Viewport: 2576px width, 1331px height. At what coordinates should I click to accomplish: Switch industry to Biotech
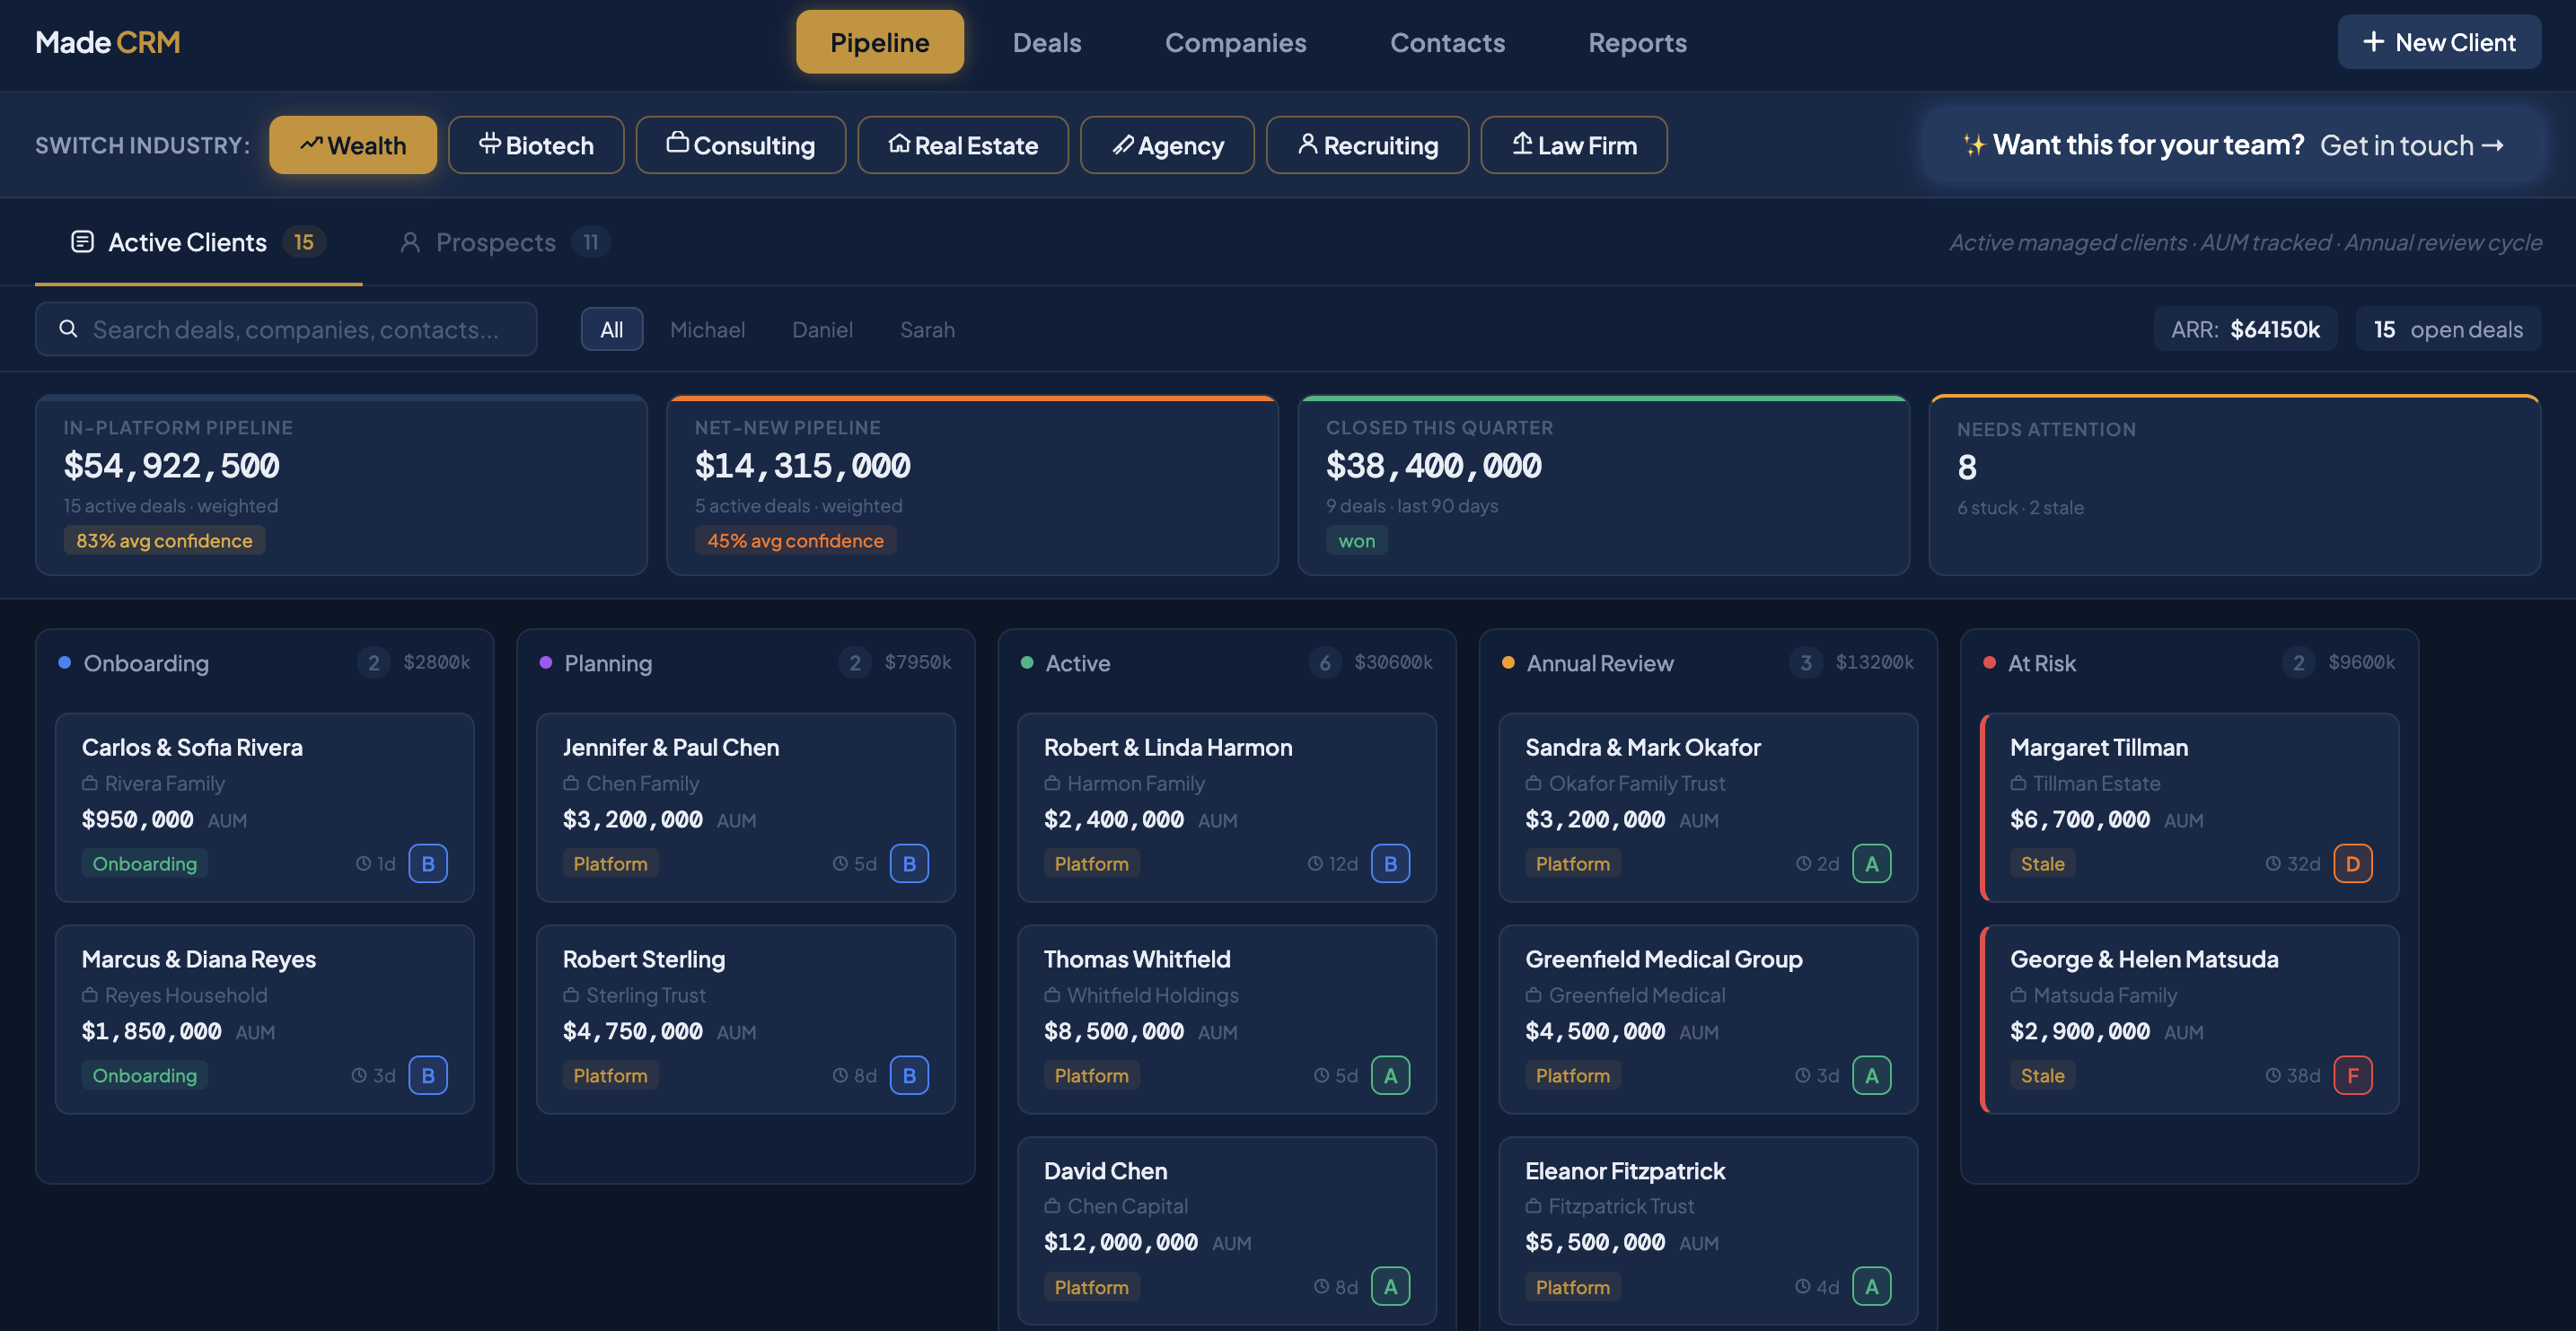point(536,144)
